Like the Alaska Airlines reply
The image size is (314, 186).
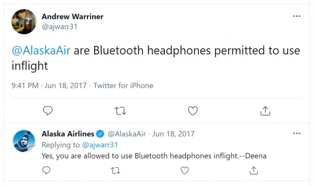point(185,171)
